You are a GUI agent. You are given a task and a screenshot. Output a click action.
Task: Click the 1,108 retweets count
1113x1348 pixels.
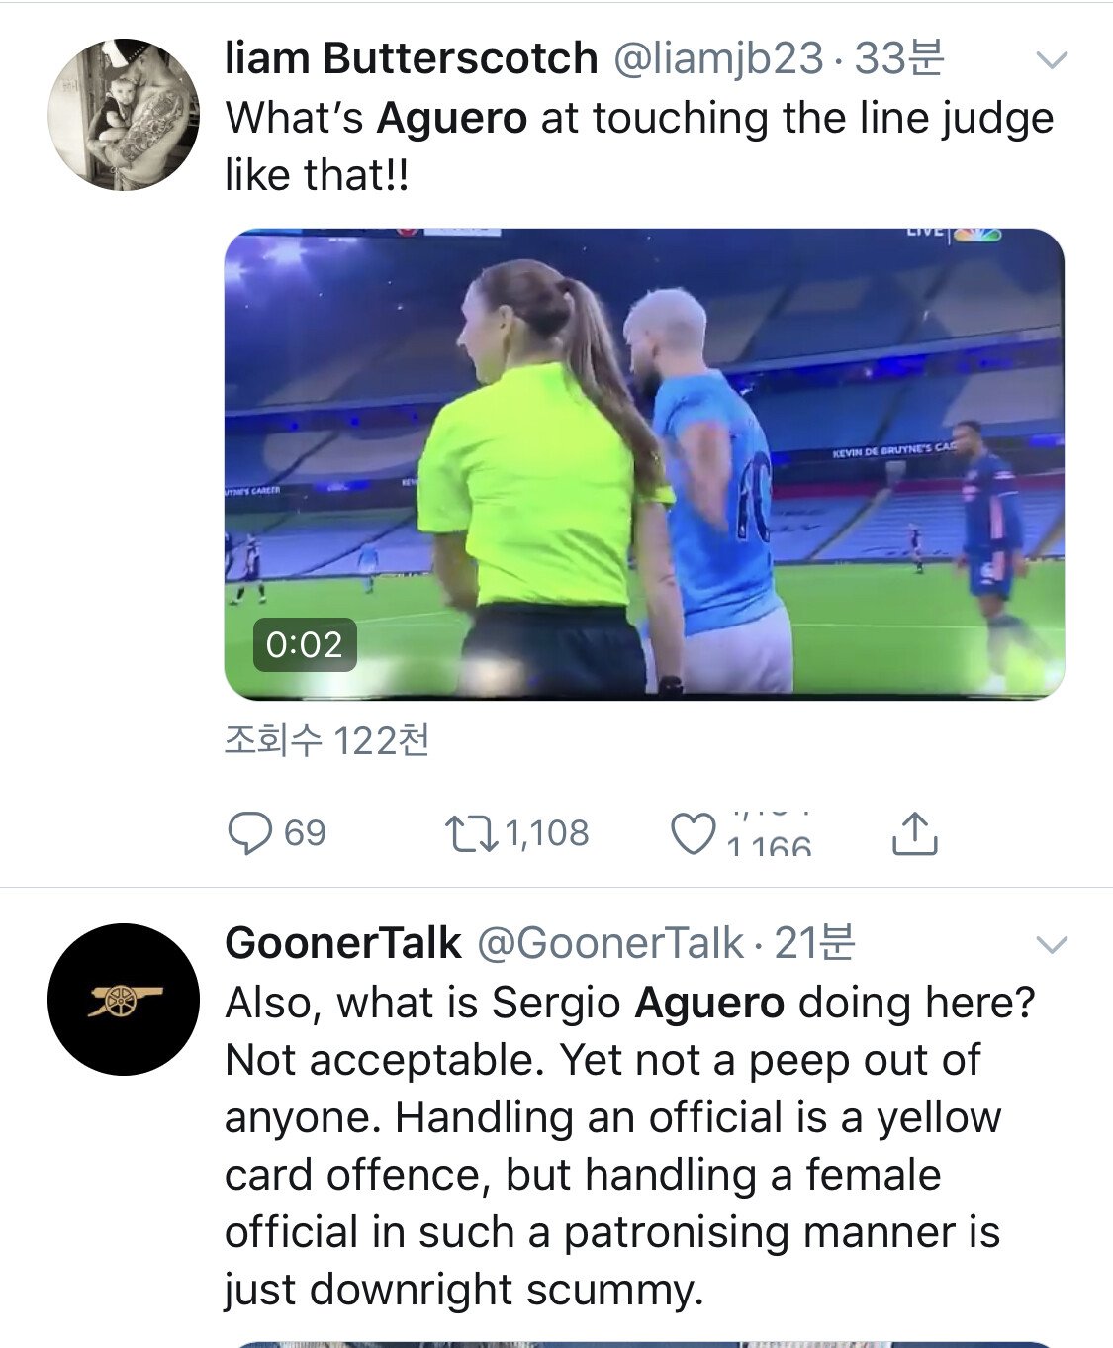[x=547, y=833]
